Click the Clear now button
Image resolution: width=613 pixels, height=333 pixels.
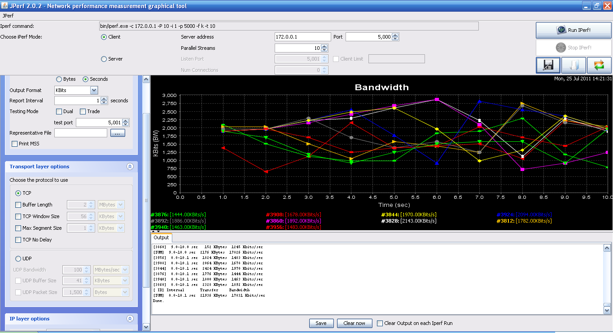click(x=354, y=323)
